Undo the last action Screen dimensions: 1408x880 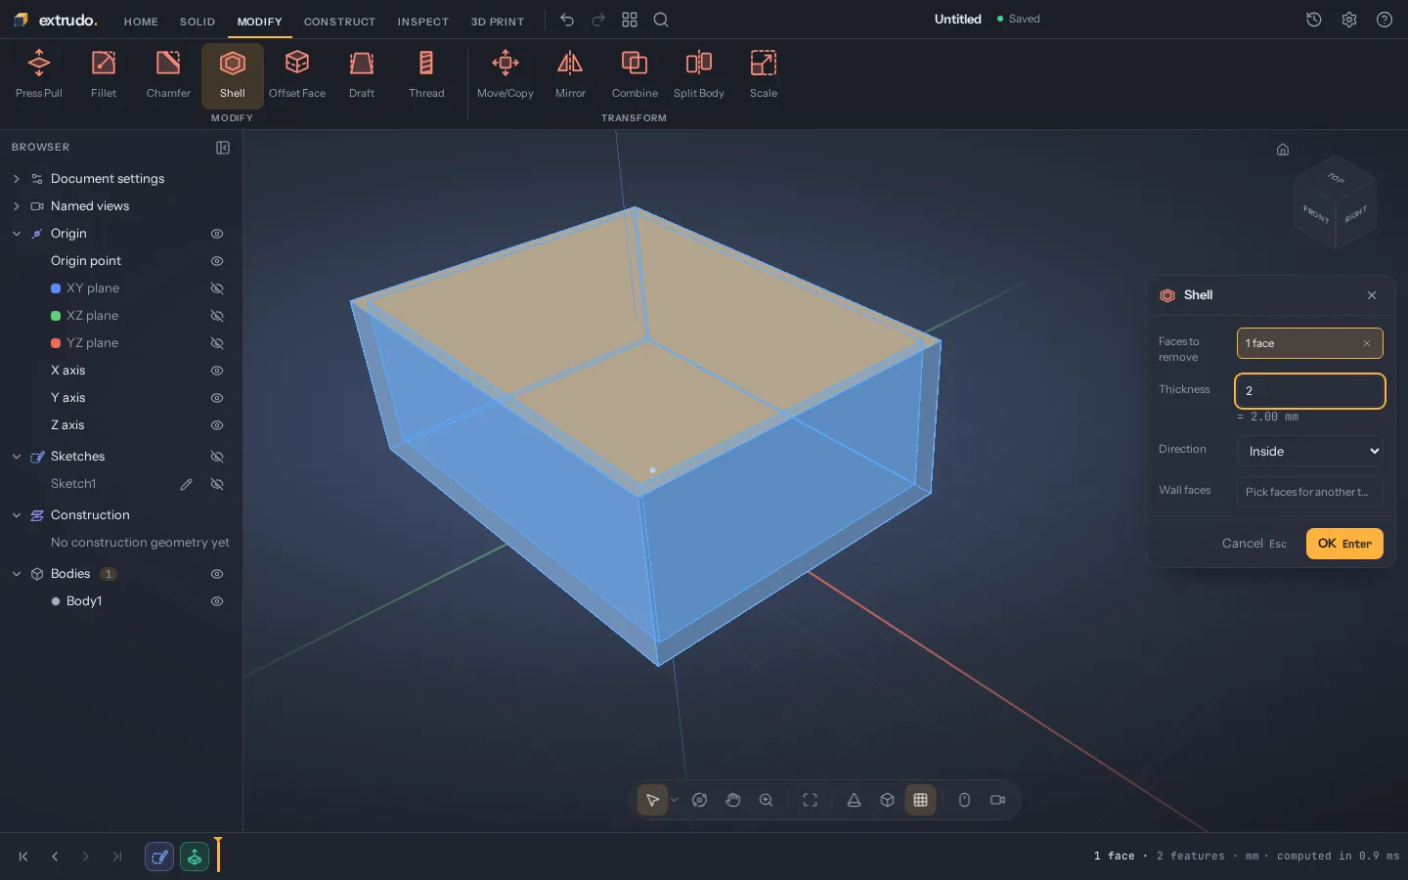click(567, 20)
